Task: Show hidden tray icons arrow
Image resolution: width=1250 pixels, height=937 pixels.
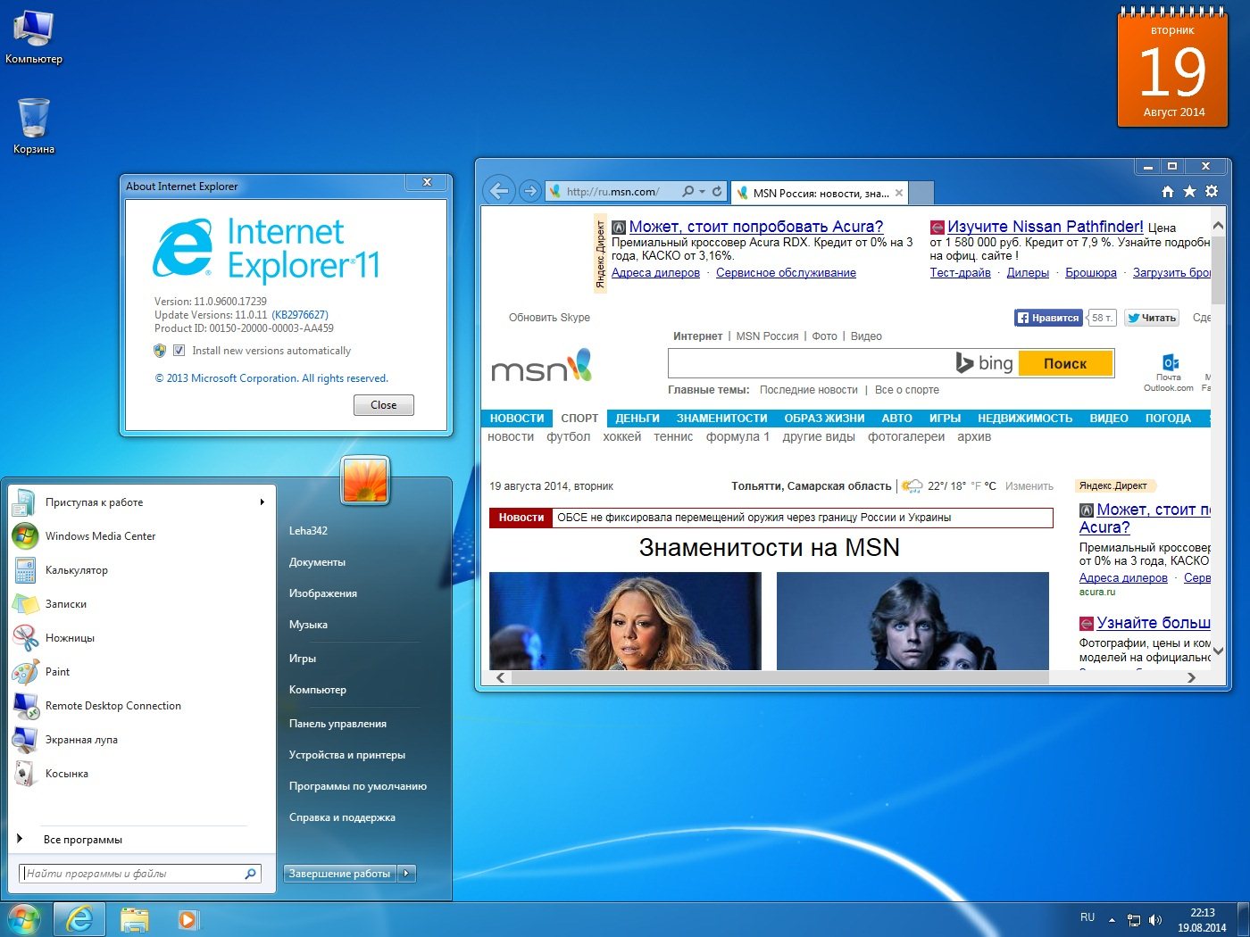Action: point(1112,919)
